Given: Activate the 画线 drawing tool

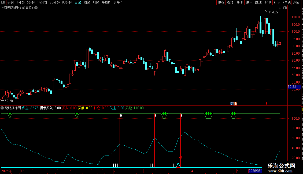Looking at the screenshot, I should [x=258, y=2].
